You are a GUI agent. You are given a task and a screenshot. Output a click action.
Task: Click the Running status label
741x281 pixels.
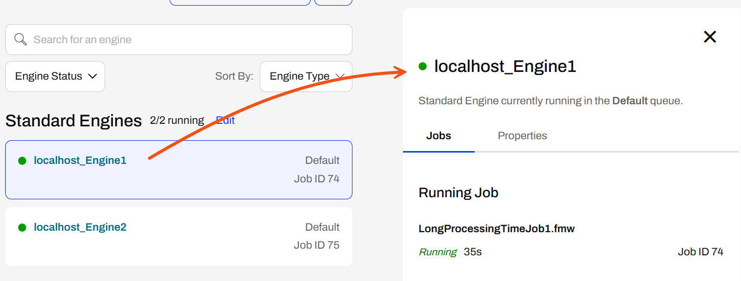tap(437, 252)
